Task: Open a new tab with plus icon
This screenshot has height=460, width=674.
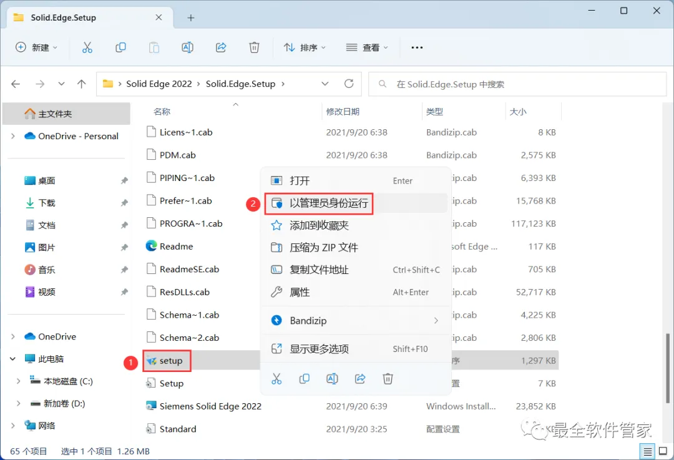Action: click(191, 17)
